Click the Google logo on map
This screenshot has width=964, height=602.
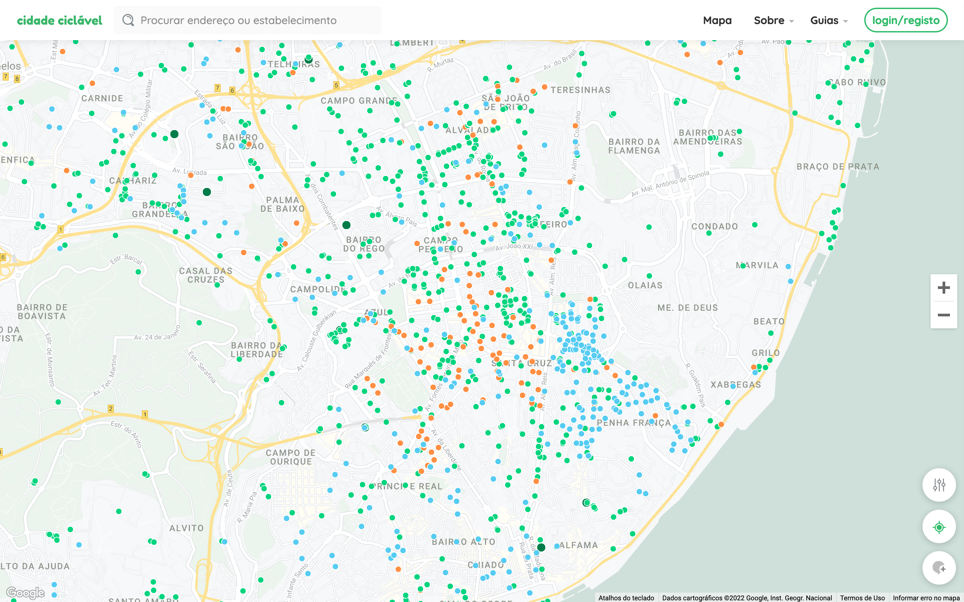coord(25,592)
